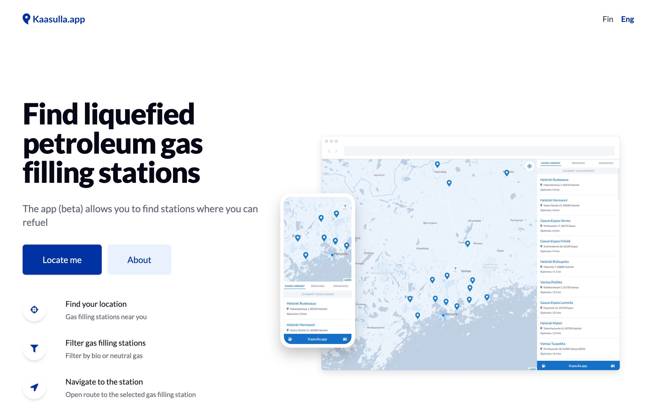Click the Locate me button

pyautogui.click(x=62, y=260)
